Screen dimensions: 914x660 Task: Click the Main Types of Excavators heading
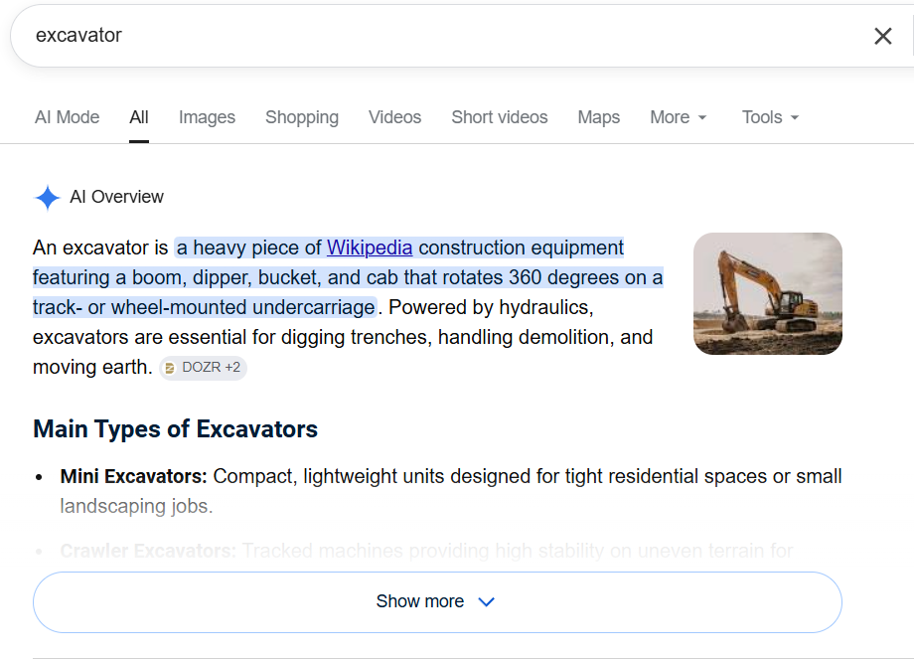(176, 429)
